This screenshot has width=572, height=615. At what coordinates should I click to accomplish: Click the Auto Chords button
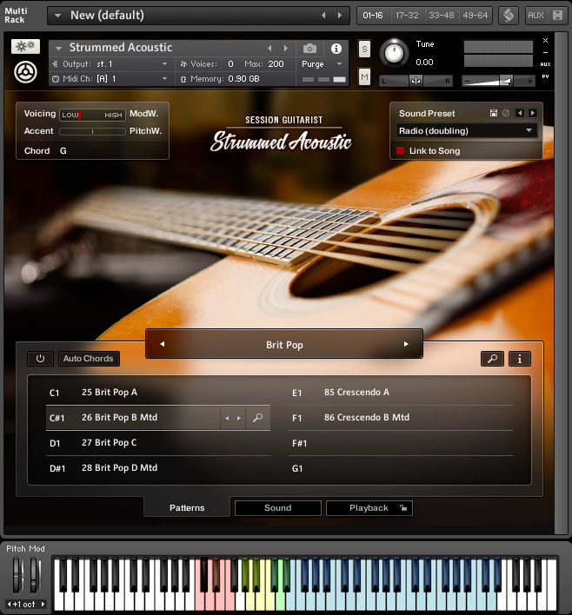tap(88, 359)
